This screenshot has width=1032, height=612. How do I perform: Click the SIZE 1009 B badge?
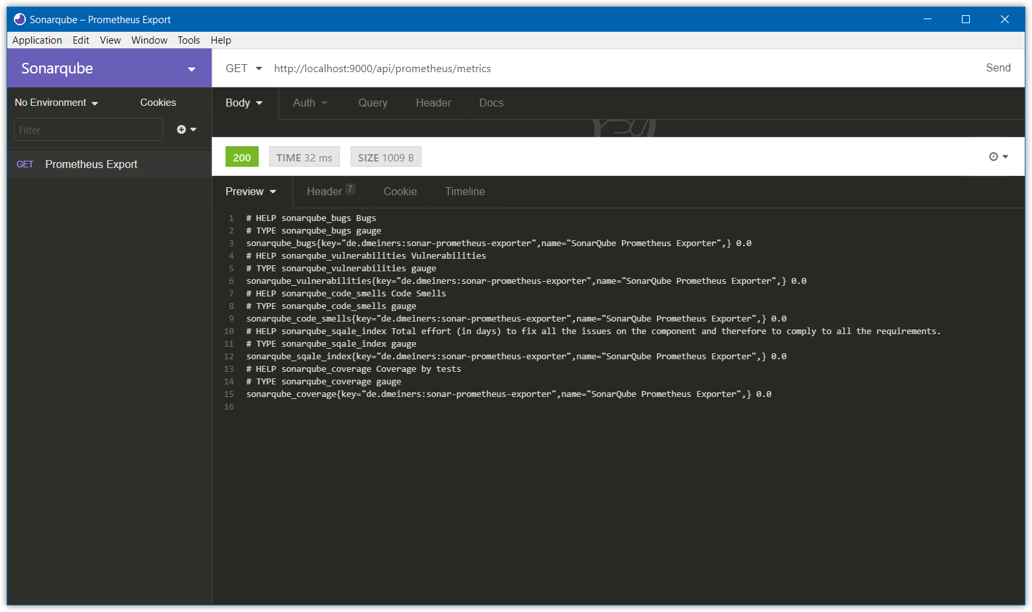point(386,157)
